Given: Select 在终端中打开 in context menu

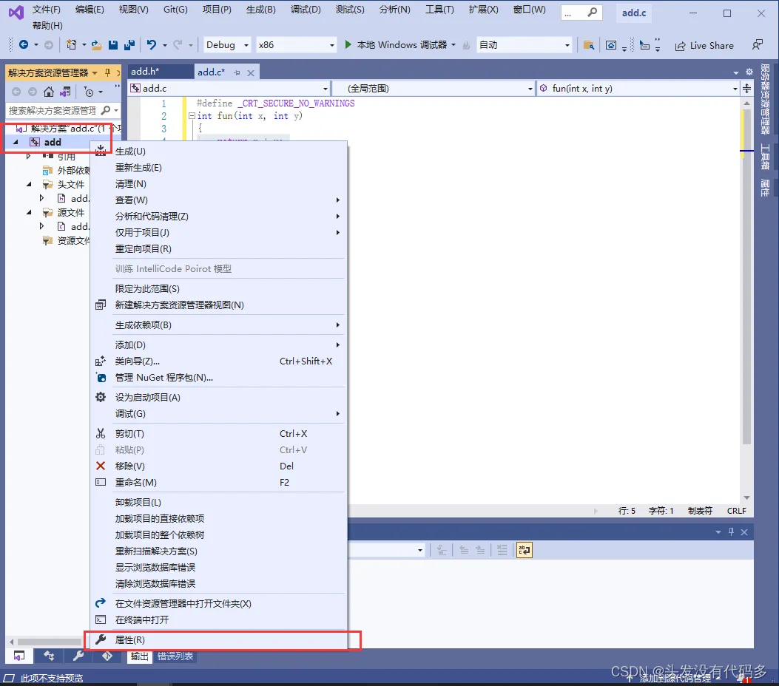Looking at the screenshot, I should click(218, 619).
